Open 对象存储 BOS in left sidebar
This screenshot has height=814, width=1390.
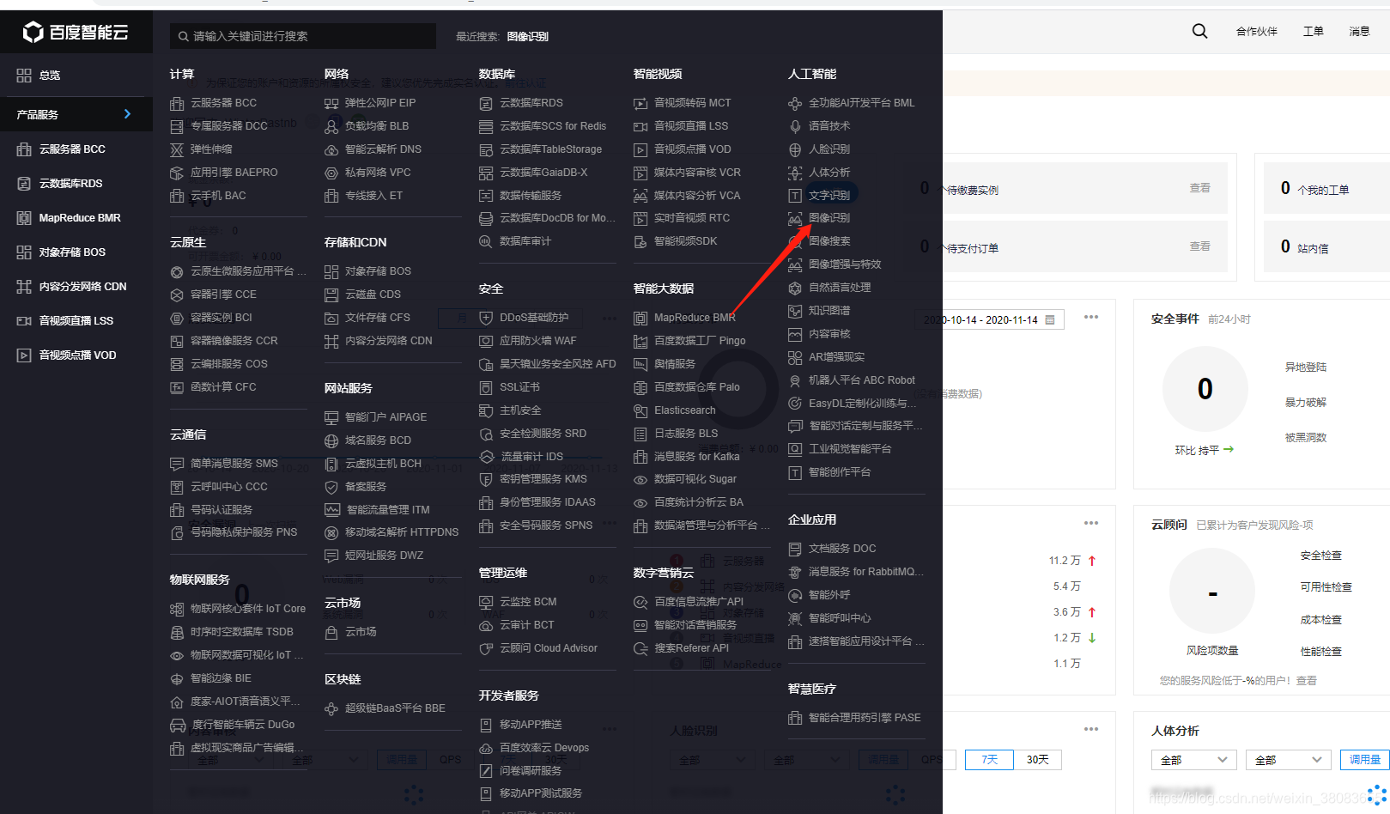tap(72, 252)
